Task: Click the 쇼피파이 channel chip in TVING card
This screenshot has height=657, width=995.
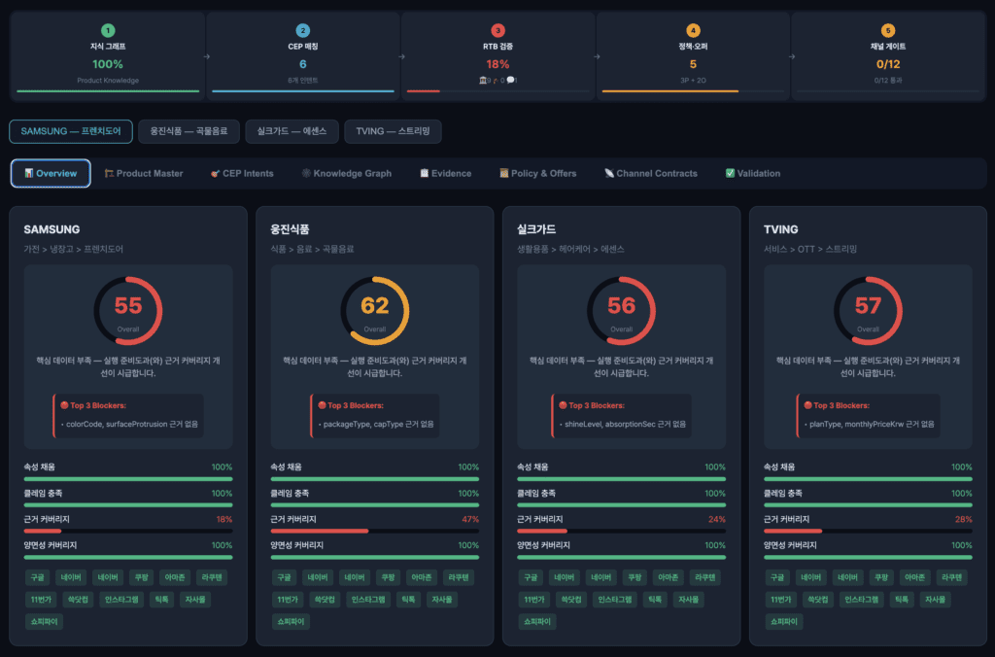Action: point(783,621)
